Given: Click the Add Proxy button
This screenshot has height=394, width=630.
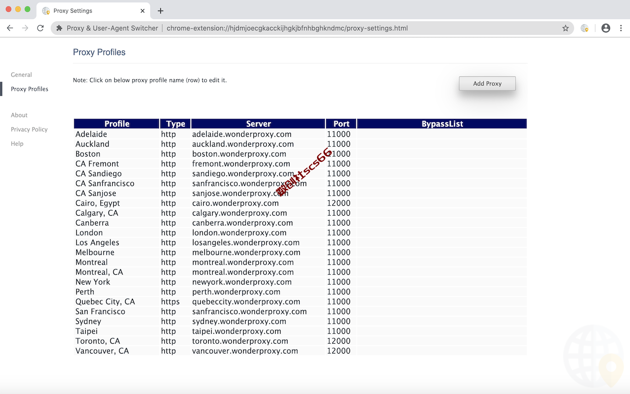Looking at the screenshot, I should (x=487, y=84).
